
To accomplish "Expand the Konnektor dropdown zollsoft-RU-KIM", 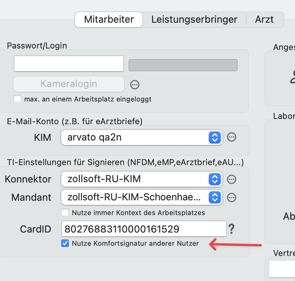I will pos(142,179).
